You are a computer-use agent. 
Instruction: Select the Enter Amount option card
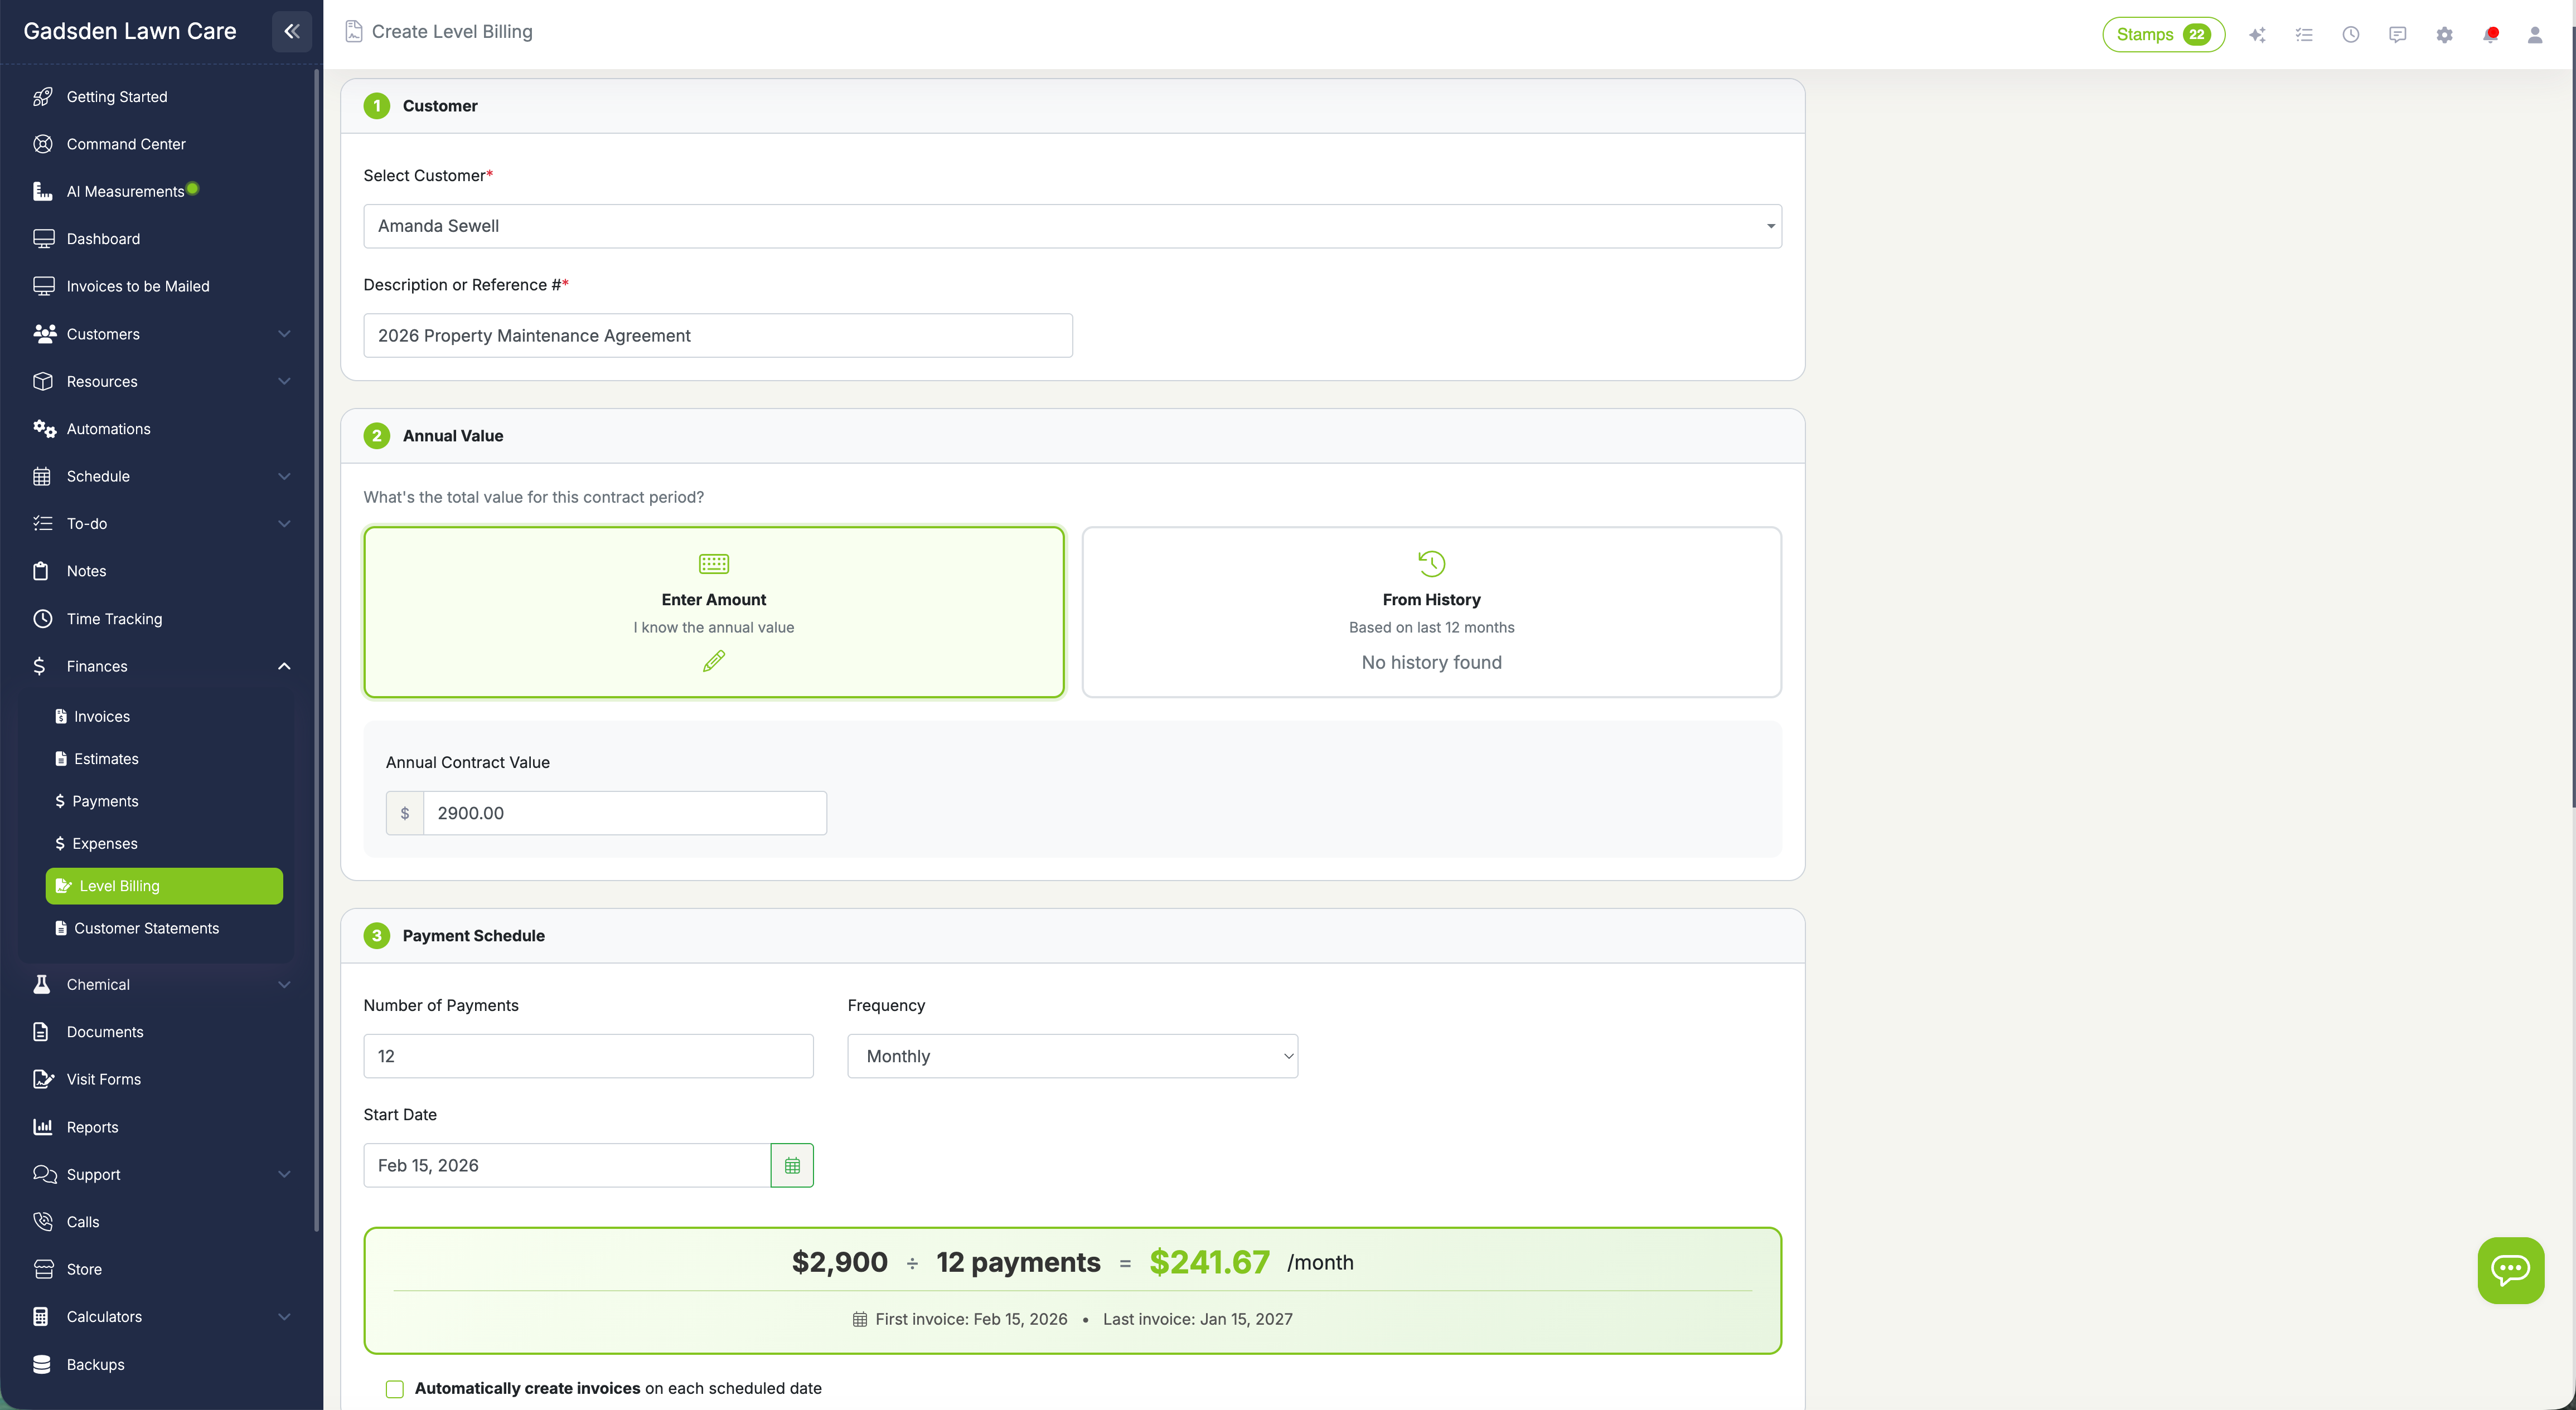713,611
